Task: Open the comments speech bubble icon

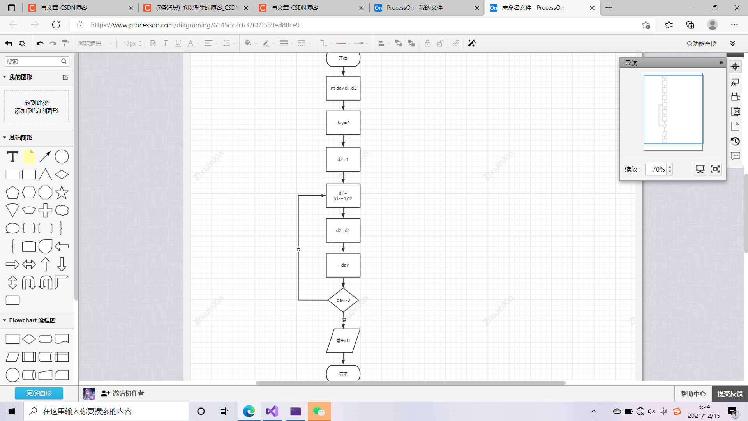Action: (x=735, y=156)
